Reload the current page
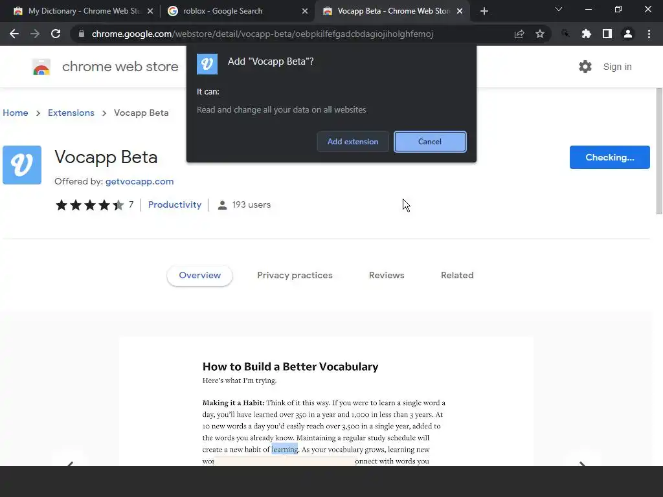The image size is (663, 497). pyautogui.click(x=56, y=34)
